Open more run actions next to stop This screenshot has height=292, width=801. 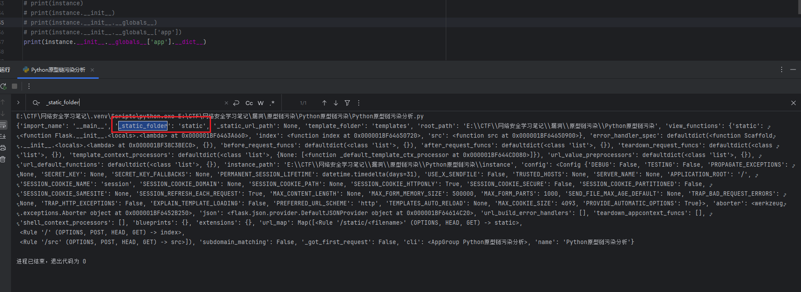(x=29, y=86)
